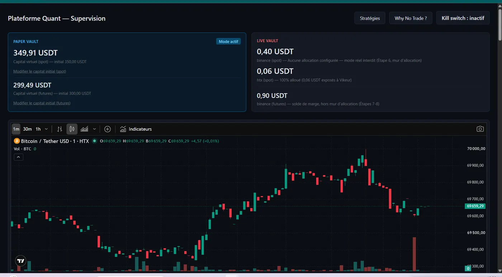Click the Bitcoin / Tether USD symbol title
This screenshot has height=277, width=502.
pos(55,141)
